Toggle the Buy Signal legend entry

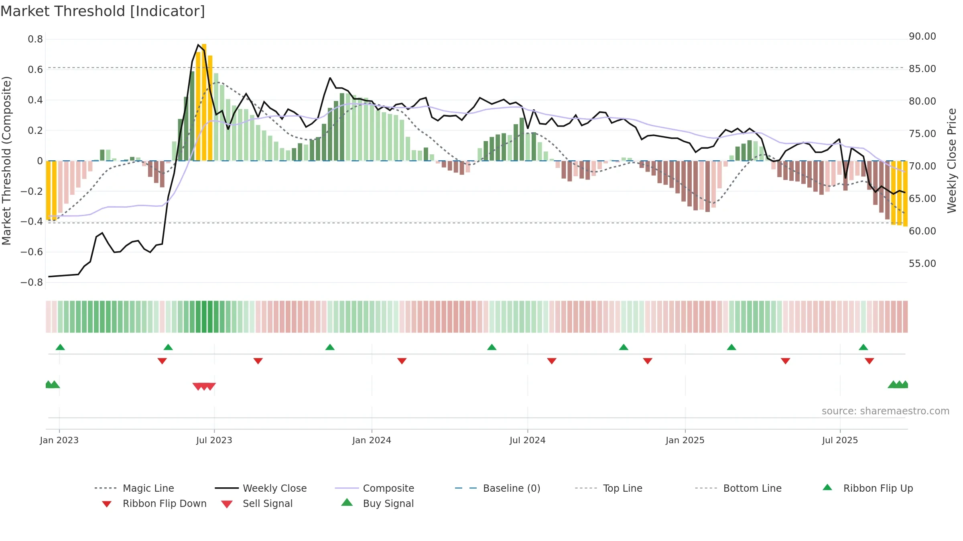point(377,503)
